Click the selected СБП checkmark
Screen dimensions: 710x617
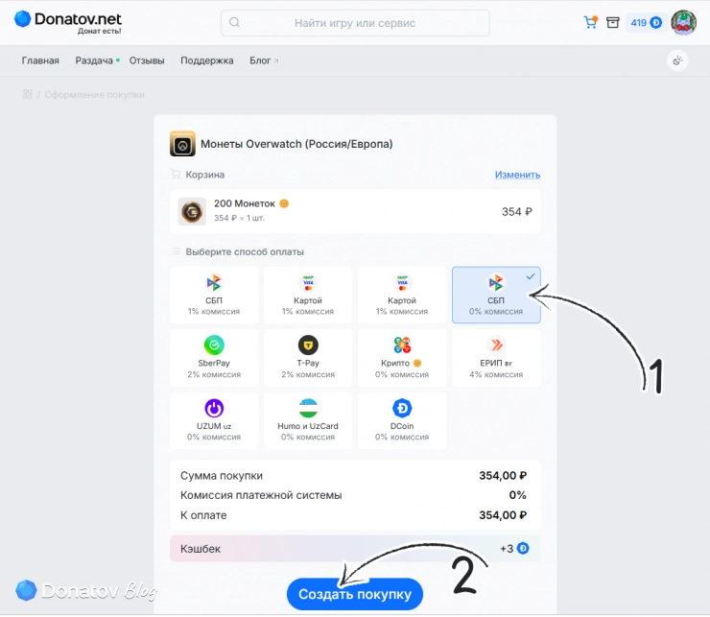(531, 276)
